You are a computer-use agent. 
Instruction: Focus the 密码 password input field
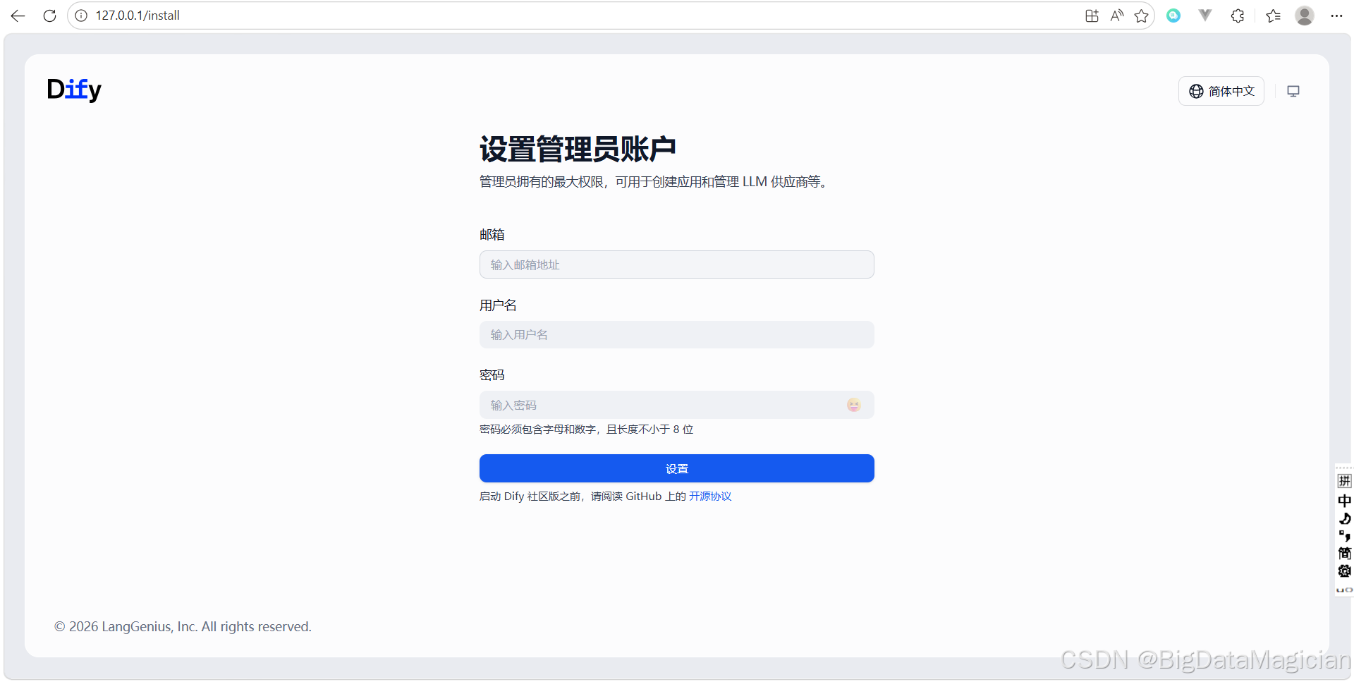click(677, 405)
